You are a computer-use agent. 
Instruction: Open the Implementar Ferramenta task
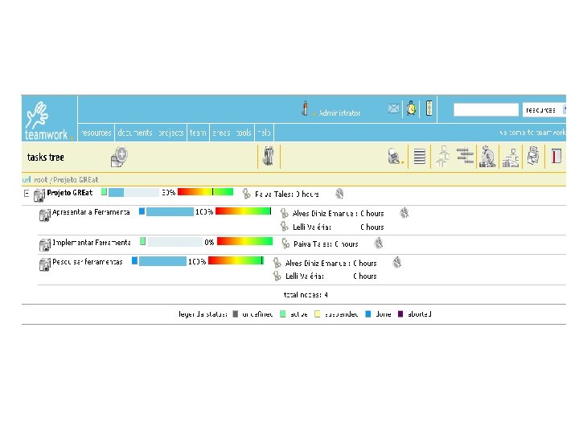tap(92, 243)
